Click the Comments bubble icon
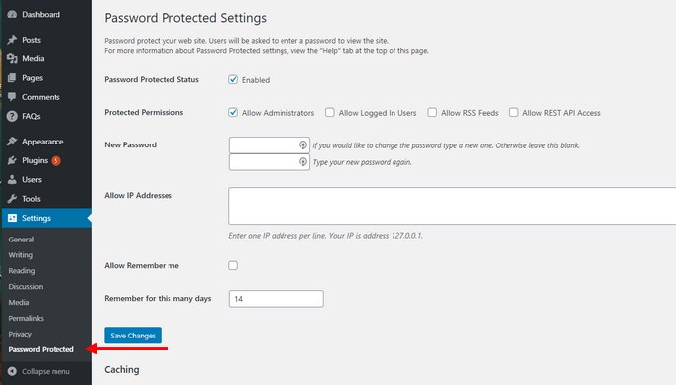Viewport: 676px width, 385px height. coord(12,97)
